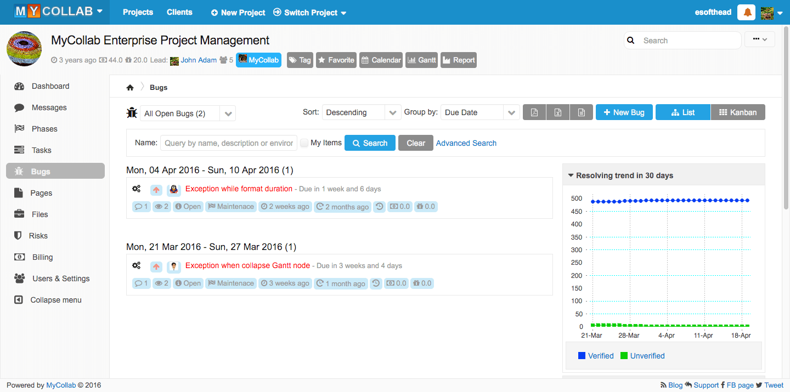This screenshot has height=392, width=790.
Task: Type in the bug name search field
Action: tap(228, 143)
